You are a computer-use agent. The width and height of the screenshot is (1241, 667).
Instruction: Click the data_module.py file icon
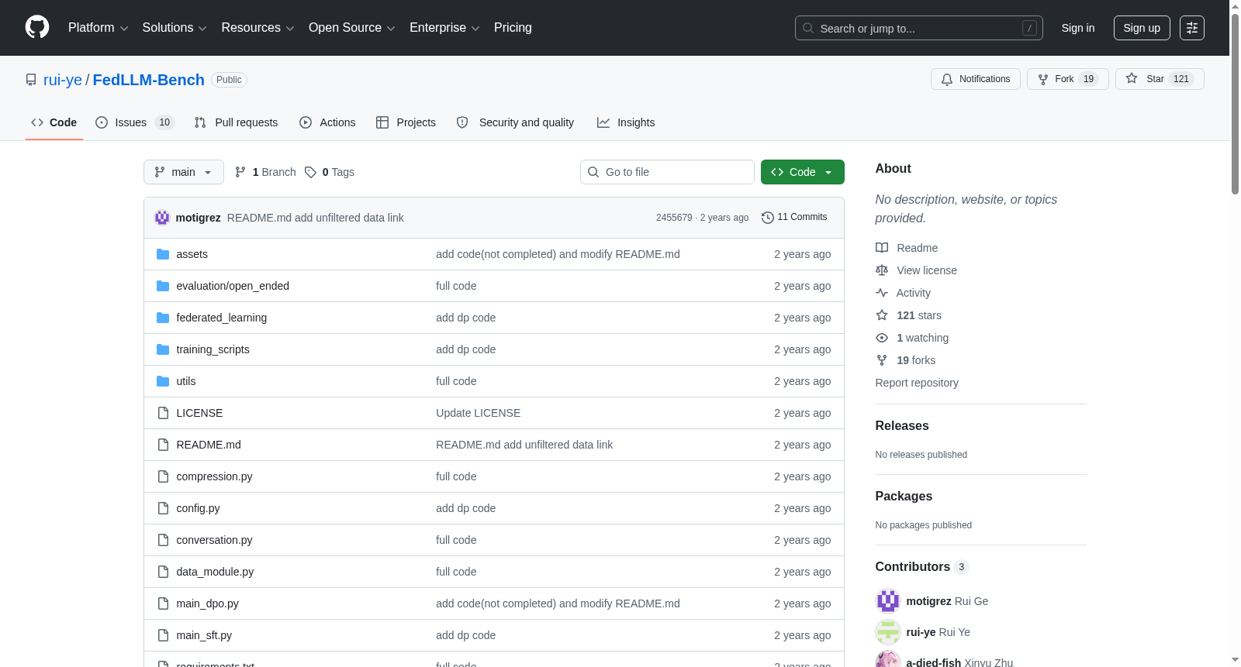coord(163,572)
